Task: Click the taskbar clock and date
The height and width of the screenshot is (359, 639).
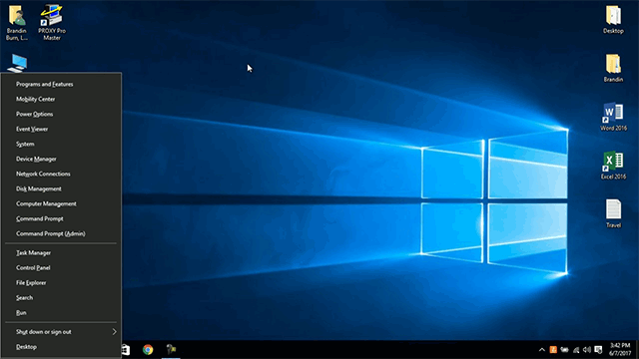Action: coord(620,349)
